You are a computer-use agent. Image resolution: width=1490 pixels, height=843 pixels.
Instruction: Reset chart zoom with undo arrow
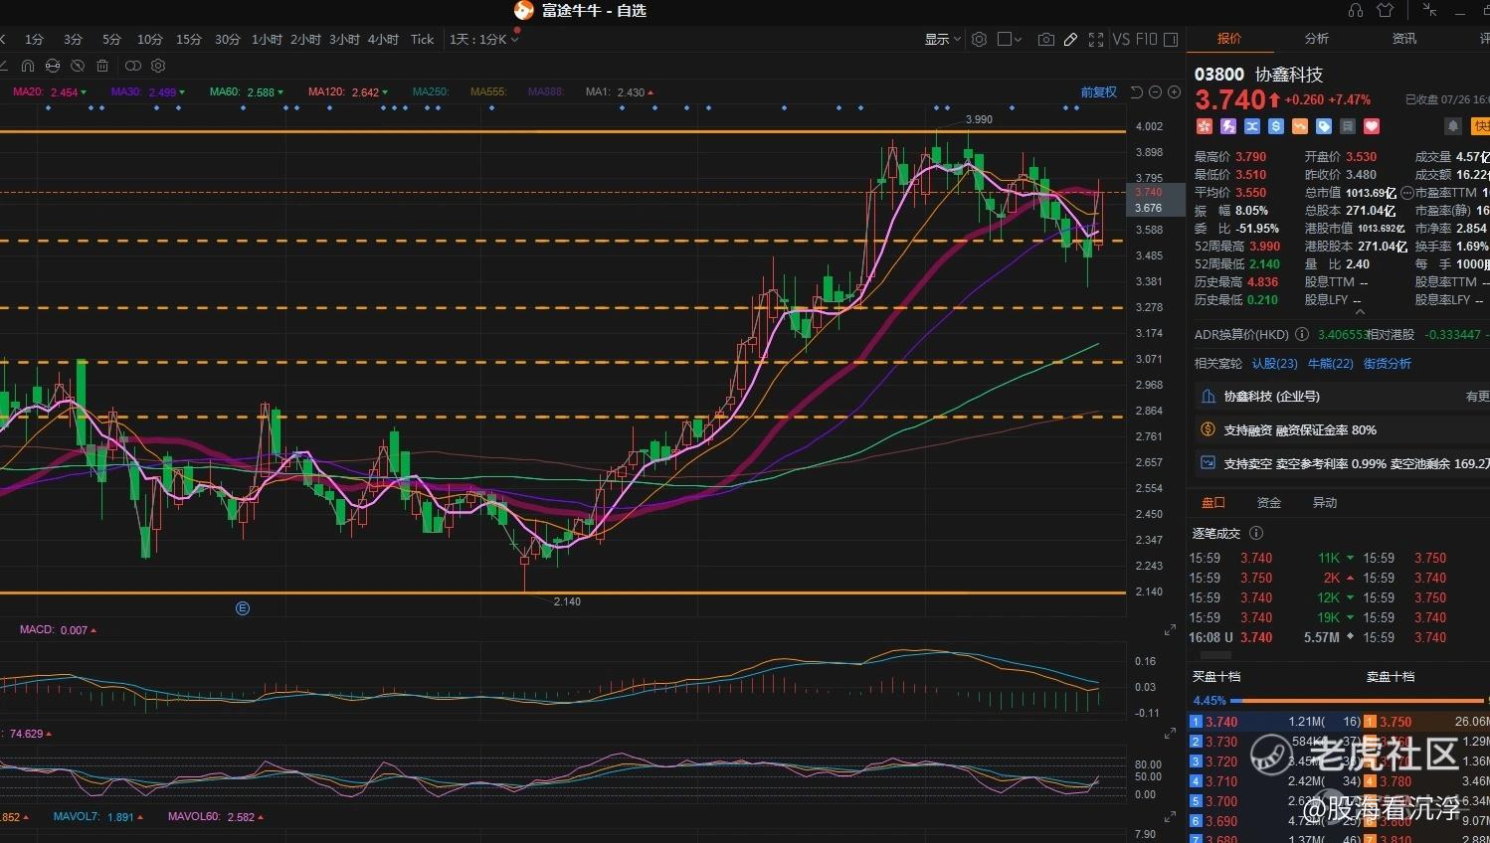pos(1137,92)
